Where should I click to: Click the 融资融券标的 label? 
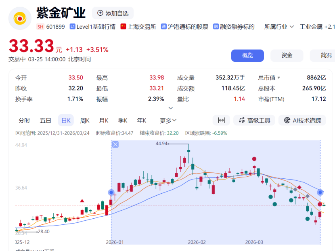tap(237, 27)
